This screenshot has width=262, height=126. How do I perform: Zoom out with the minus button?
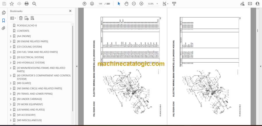tap(134, 4)
